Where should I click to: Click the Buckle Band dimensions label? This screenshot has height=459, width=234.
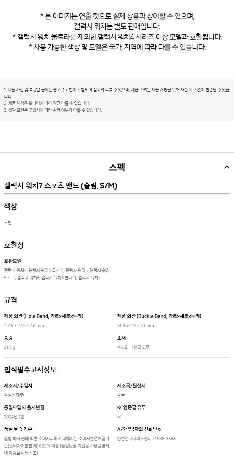coord(159,316)
